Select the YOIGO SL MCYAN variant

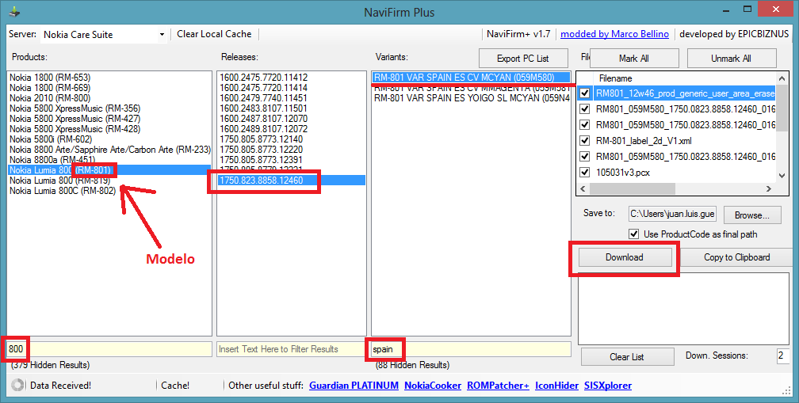click(471, 99)
